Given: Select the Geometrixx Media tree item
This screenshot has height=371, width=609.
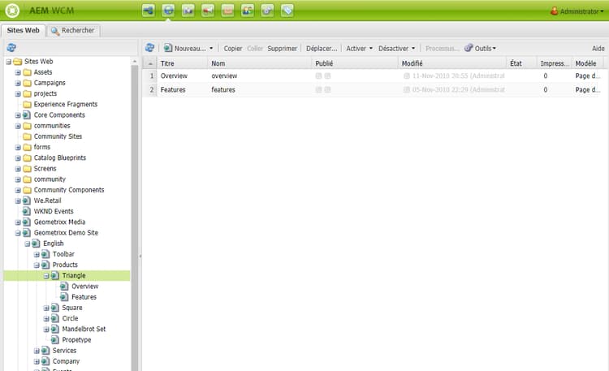Looking at the screenshot, I should [59, 222].
